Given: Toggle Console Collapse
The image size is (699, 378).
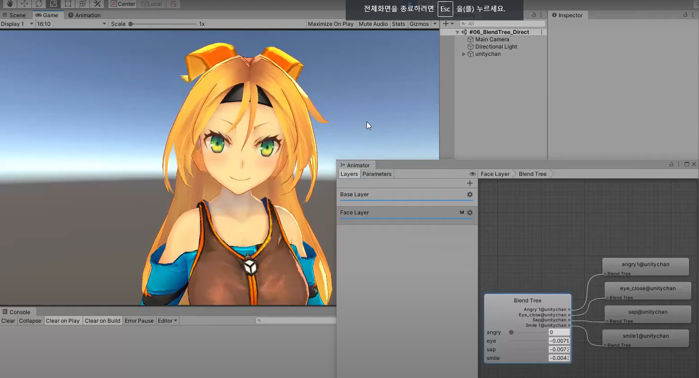Looking at the screenshot, I should pos(30,321).
